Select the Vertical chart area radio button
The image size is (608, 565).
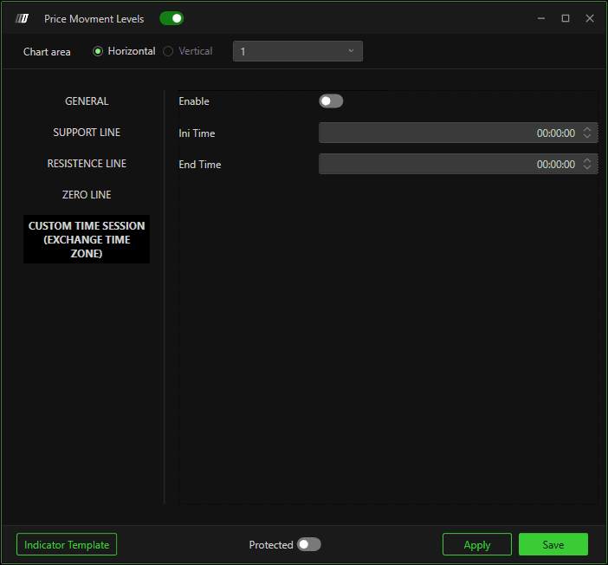(168, 51)
